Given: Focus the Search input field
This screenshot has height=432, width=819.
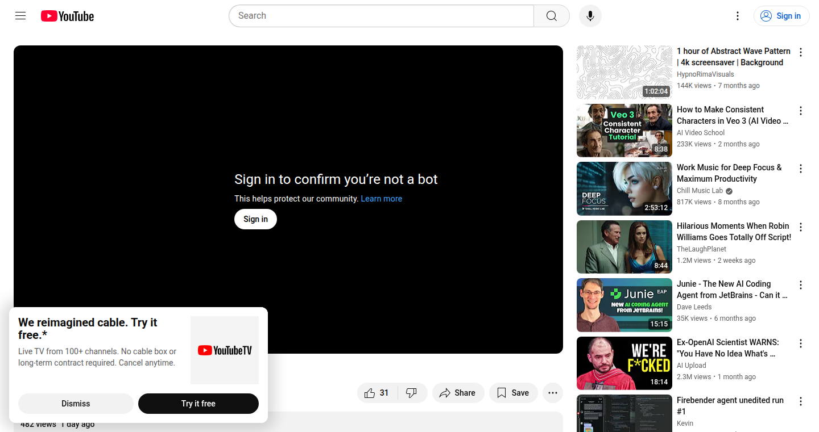Looking at the screenshot, I should click(x=381, y=16).
